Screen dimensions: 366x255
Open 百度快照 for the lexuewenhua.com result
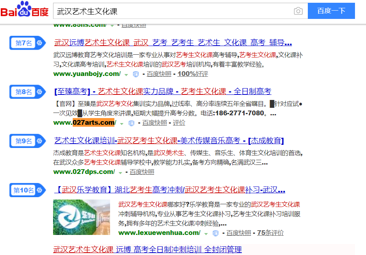click(239, 233)
